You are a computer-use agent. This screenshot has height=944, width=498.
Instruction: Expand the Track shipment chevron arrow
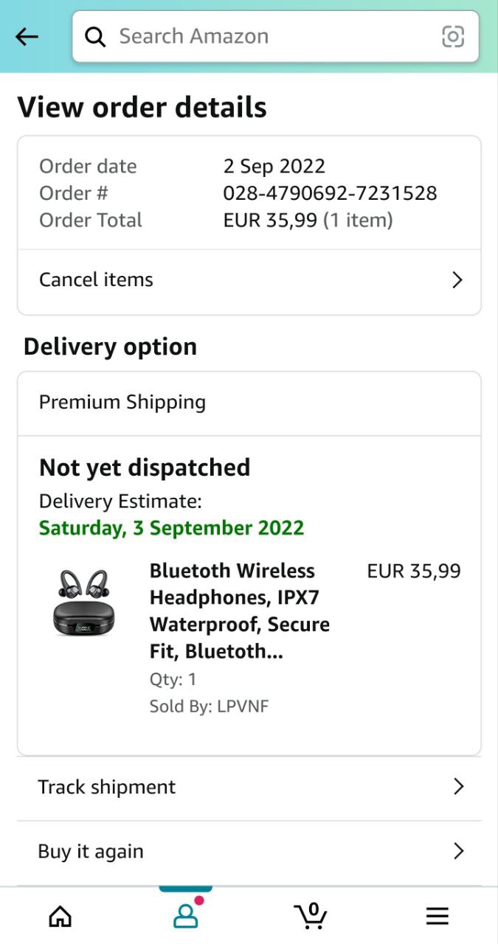(458, 787)
